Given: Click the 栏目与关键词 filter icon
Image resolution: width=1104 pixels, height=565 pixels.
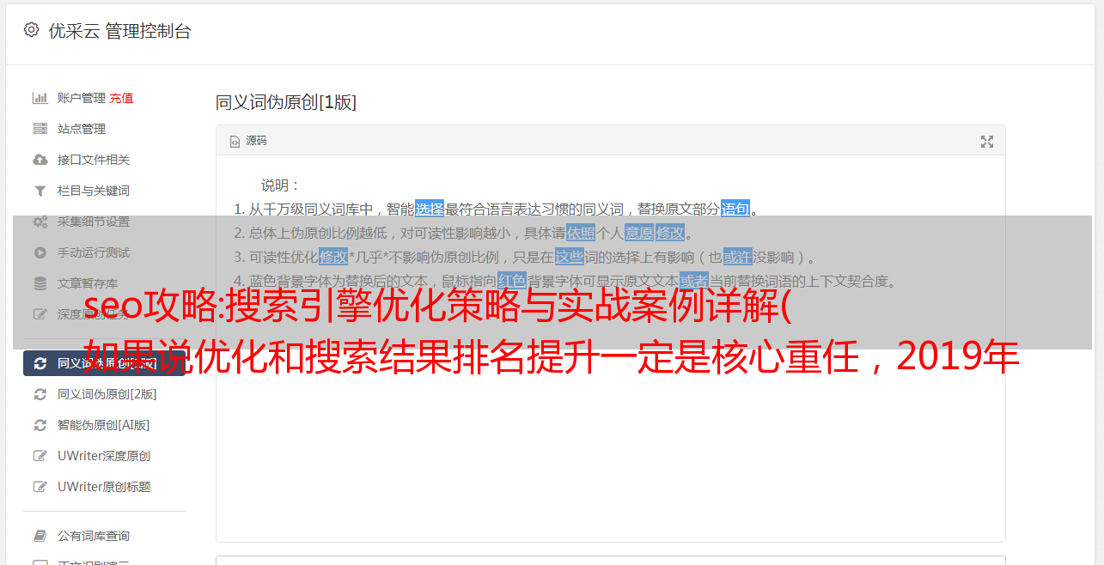Looking at the screenshot, I should tap(40, 191).
